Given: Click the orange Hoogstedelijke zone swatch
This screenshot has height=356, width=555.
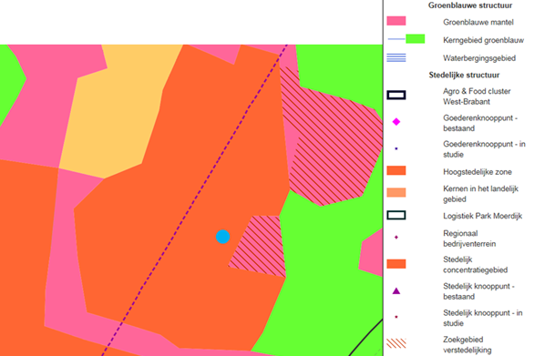Looking at the screenshot, I should (x=396, y=171).
